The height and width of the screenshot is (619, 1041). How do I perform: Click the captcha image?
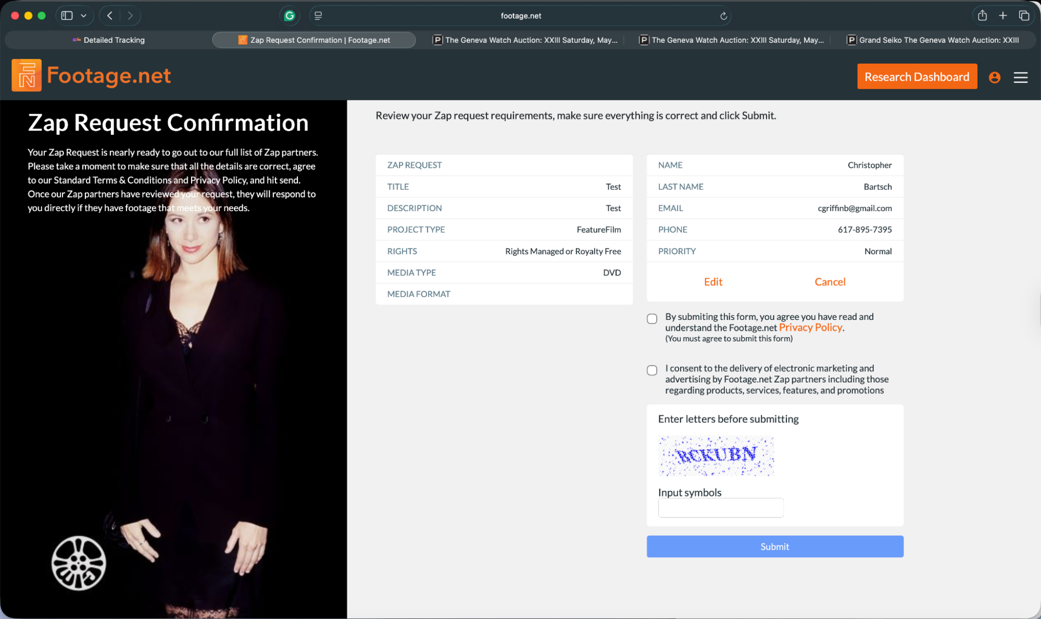[x=716, y=456]
